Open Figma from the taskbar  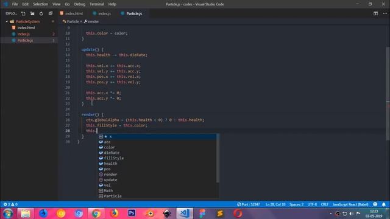click(x=202, y=214)
